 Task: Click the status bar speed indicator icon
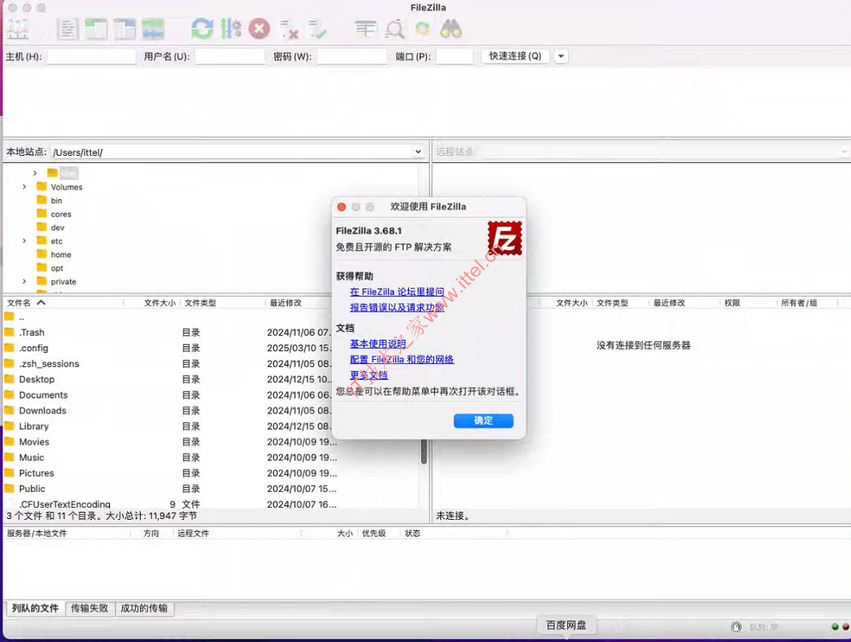(x=736, y=627)
